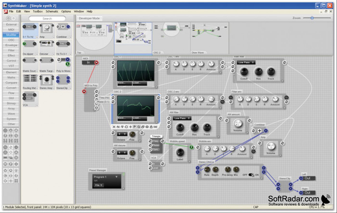Expand the small arrow beside Combiner in the toolbox

click(x=70, y=37)
